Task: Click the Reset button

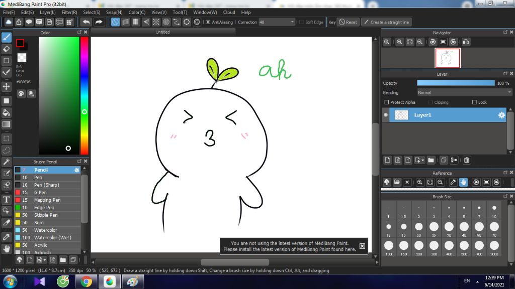Action: click(348, 22)
